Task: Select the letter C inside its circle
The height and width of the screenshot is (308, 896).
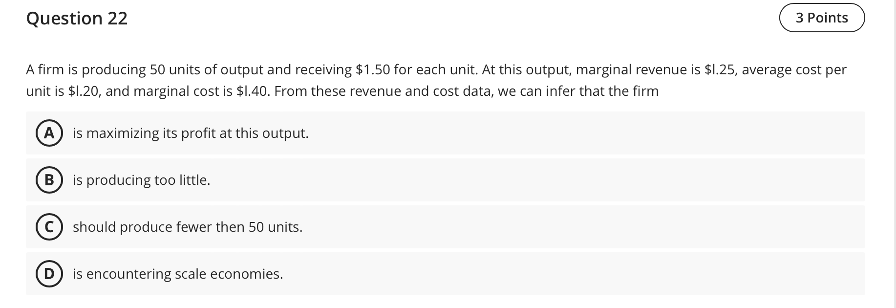Action: 49,227
